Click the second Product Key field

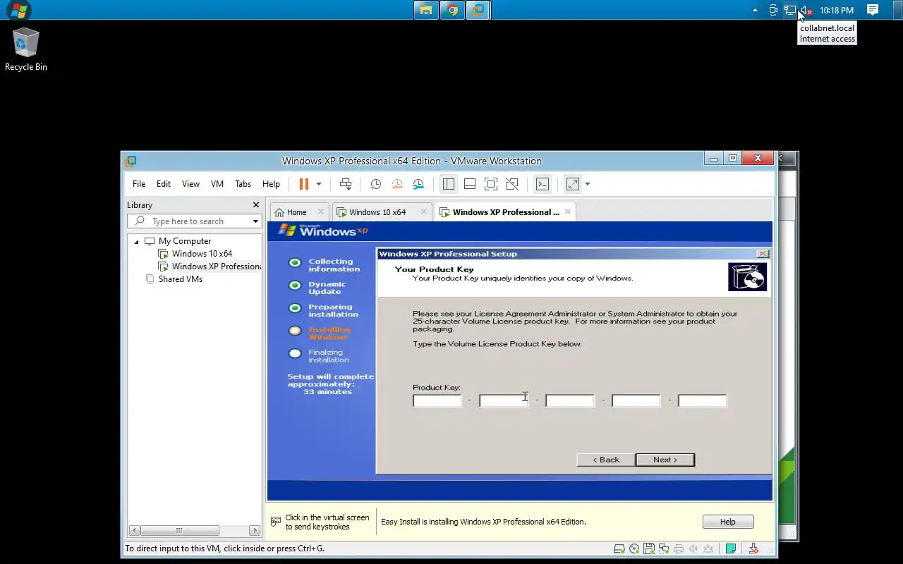[x=504, y=400]
